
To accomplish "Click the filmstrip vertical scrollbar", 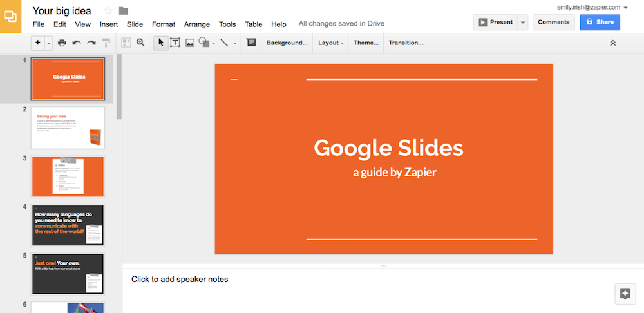I will pyautogui.click(x=119, y=87).
